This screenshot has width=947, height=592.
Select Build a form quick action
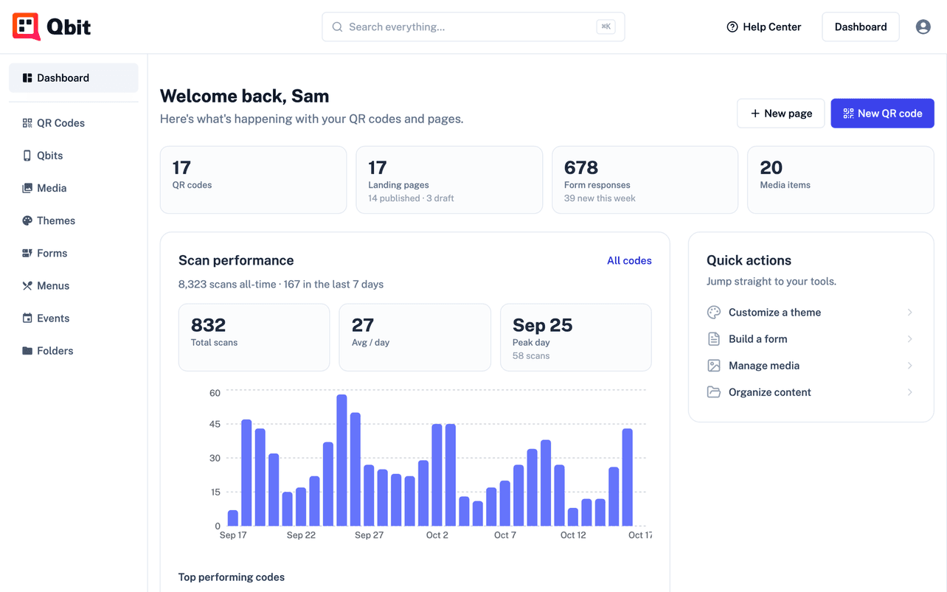coord(811,339)
